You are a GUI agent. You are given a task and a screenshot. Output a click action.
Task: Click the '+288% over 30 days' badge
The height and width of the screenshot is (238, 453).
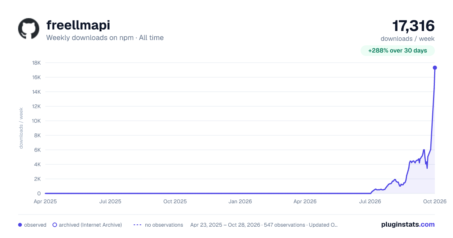point(398,51)
